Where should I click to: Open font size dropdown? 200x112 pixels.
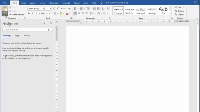(x=51, y=9)
